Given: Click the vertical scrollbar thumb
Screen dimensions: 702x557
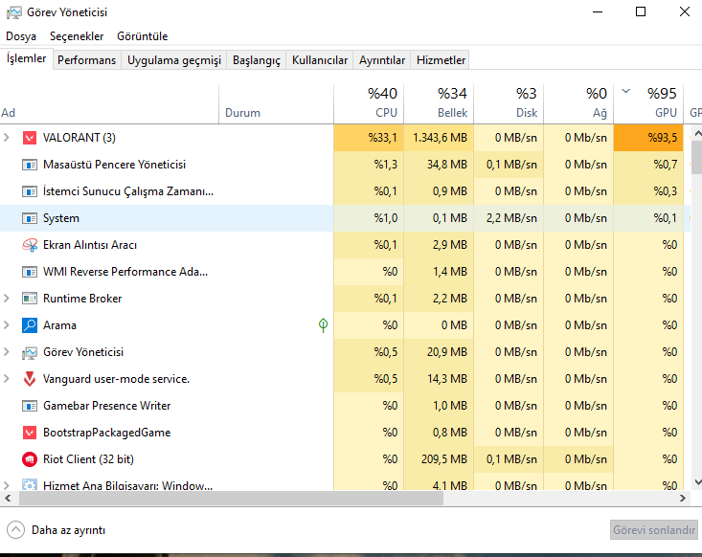Looking at the screenshot, I should pos(697,157).
